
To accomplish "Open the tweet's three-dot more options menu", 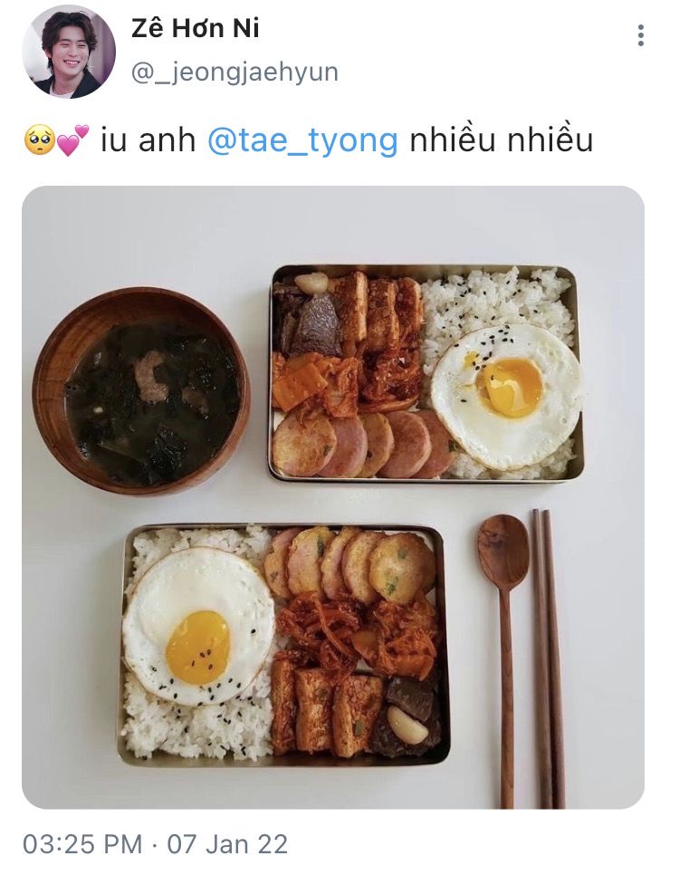I will [x=640, y=35].
